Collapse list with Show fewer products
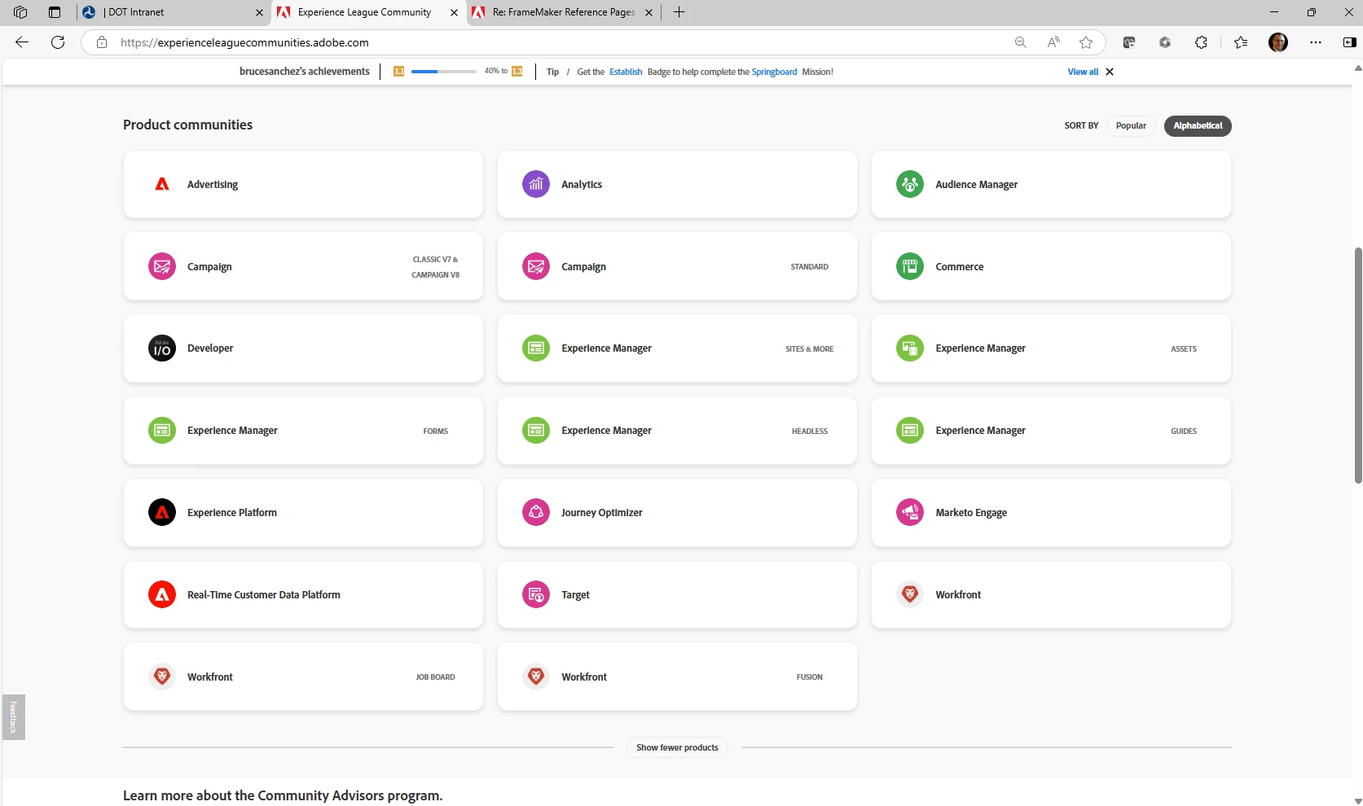Screen dimensions: 1363x806 pos(677,747)
